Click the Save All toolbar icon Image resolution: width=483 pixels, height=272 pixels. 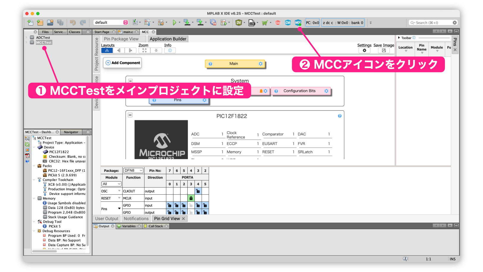pyautogui.click(x=60, y=23)
